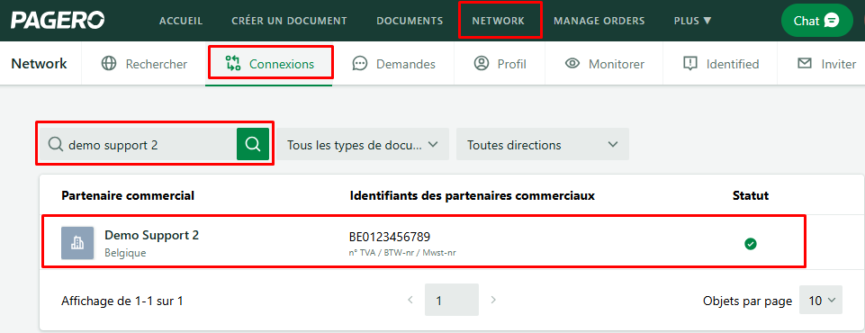Screen dimensions: 865x333
Task: Open the Tous les types de documents dropdown
Action: pos(363,144)
